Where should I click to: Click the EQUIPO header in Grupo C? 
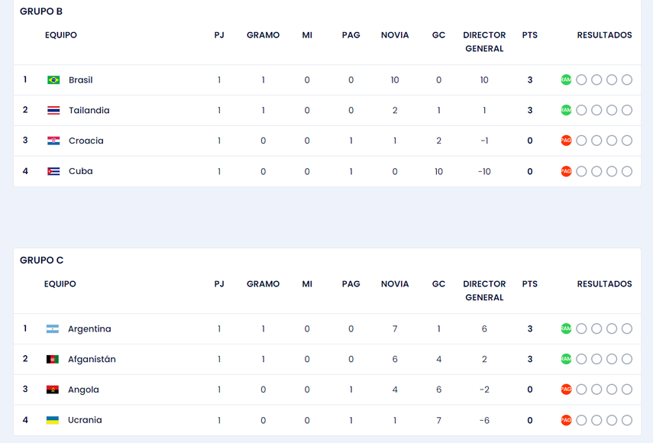pos(60,284)
